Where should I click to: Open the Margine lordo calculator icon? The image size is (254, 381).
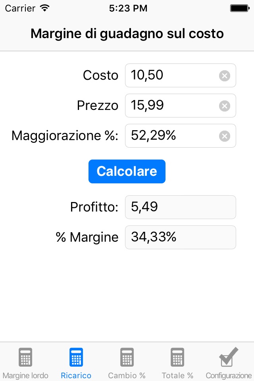coord(25,357)
